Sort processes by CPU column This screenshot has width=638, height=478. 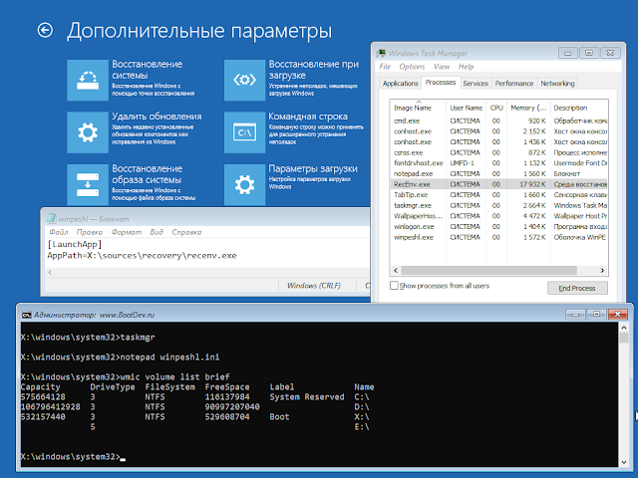click(496, 108)
